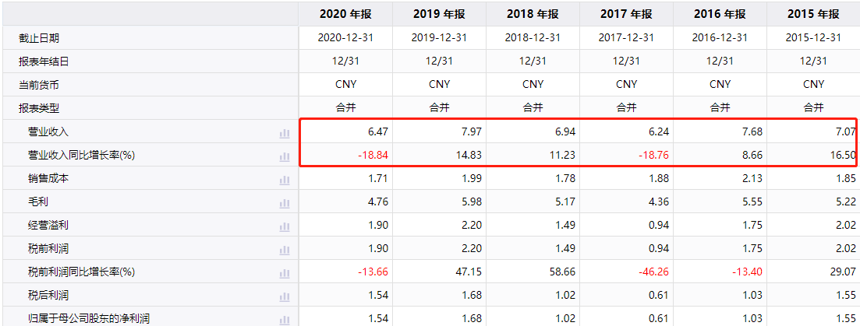Select the 2015 年报 column header

click(x=813, y=14)
